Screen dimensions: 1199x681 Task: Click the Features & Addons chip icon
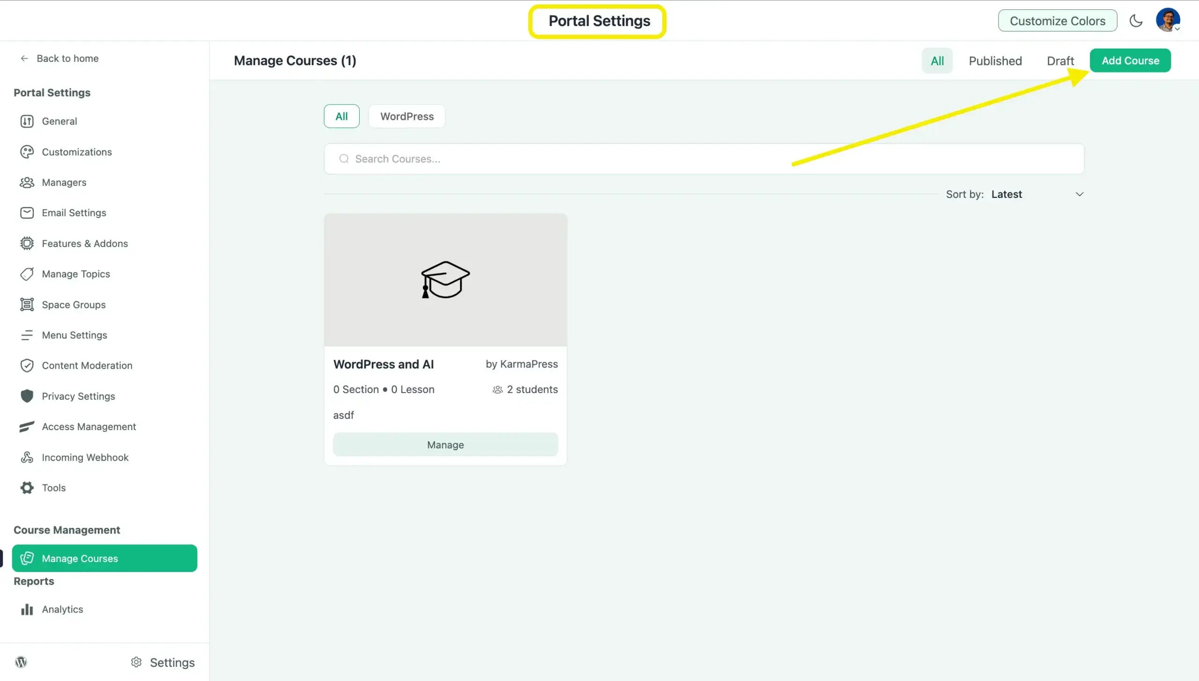(x=27, y=243)
